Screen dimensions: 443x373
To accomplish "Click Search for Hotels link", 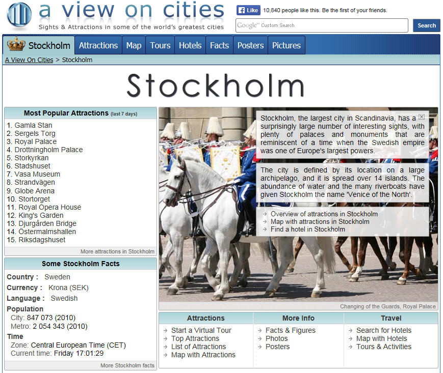I will click(384, 330).
